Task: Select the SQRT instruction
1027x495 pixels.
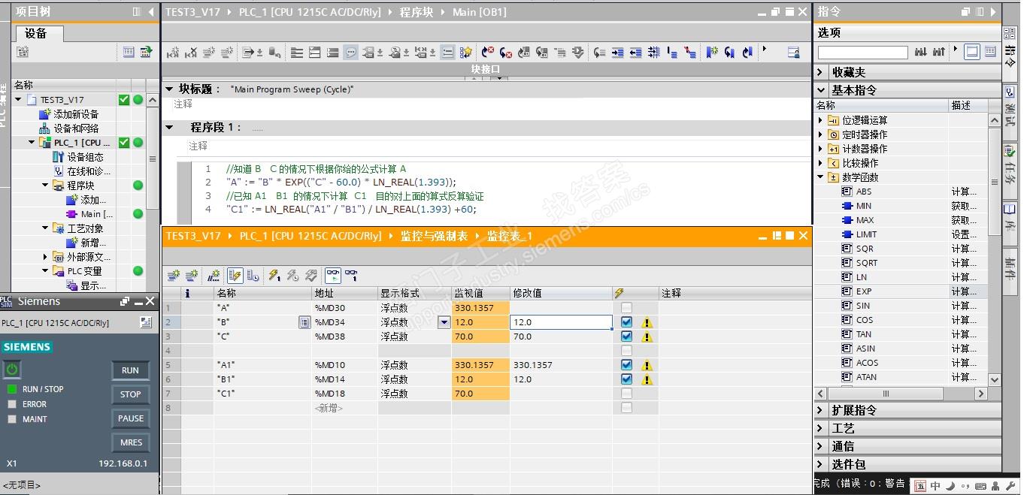Action: point(866,263)
